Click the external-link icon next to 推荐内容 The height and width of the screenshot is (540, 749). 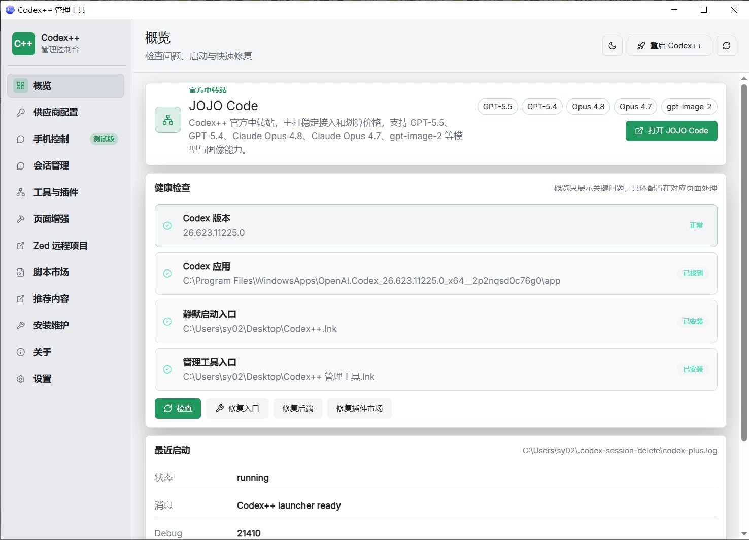point(21,299)
